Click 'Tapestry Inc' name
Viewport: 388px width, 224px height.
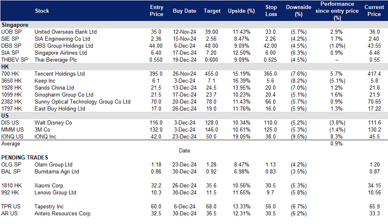point(49,206)
